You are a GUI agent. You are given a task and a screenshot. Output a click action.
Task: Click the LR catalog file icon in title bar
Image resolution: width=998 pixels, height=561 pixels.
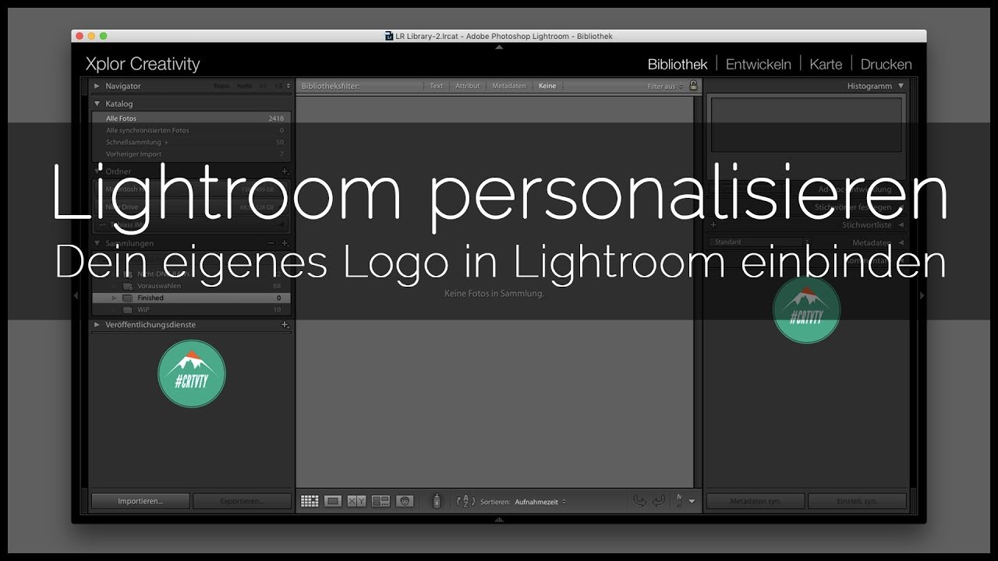[x=389, y=36]
